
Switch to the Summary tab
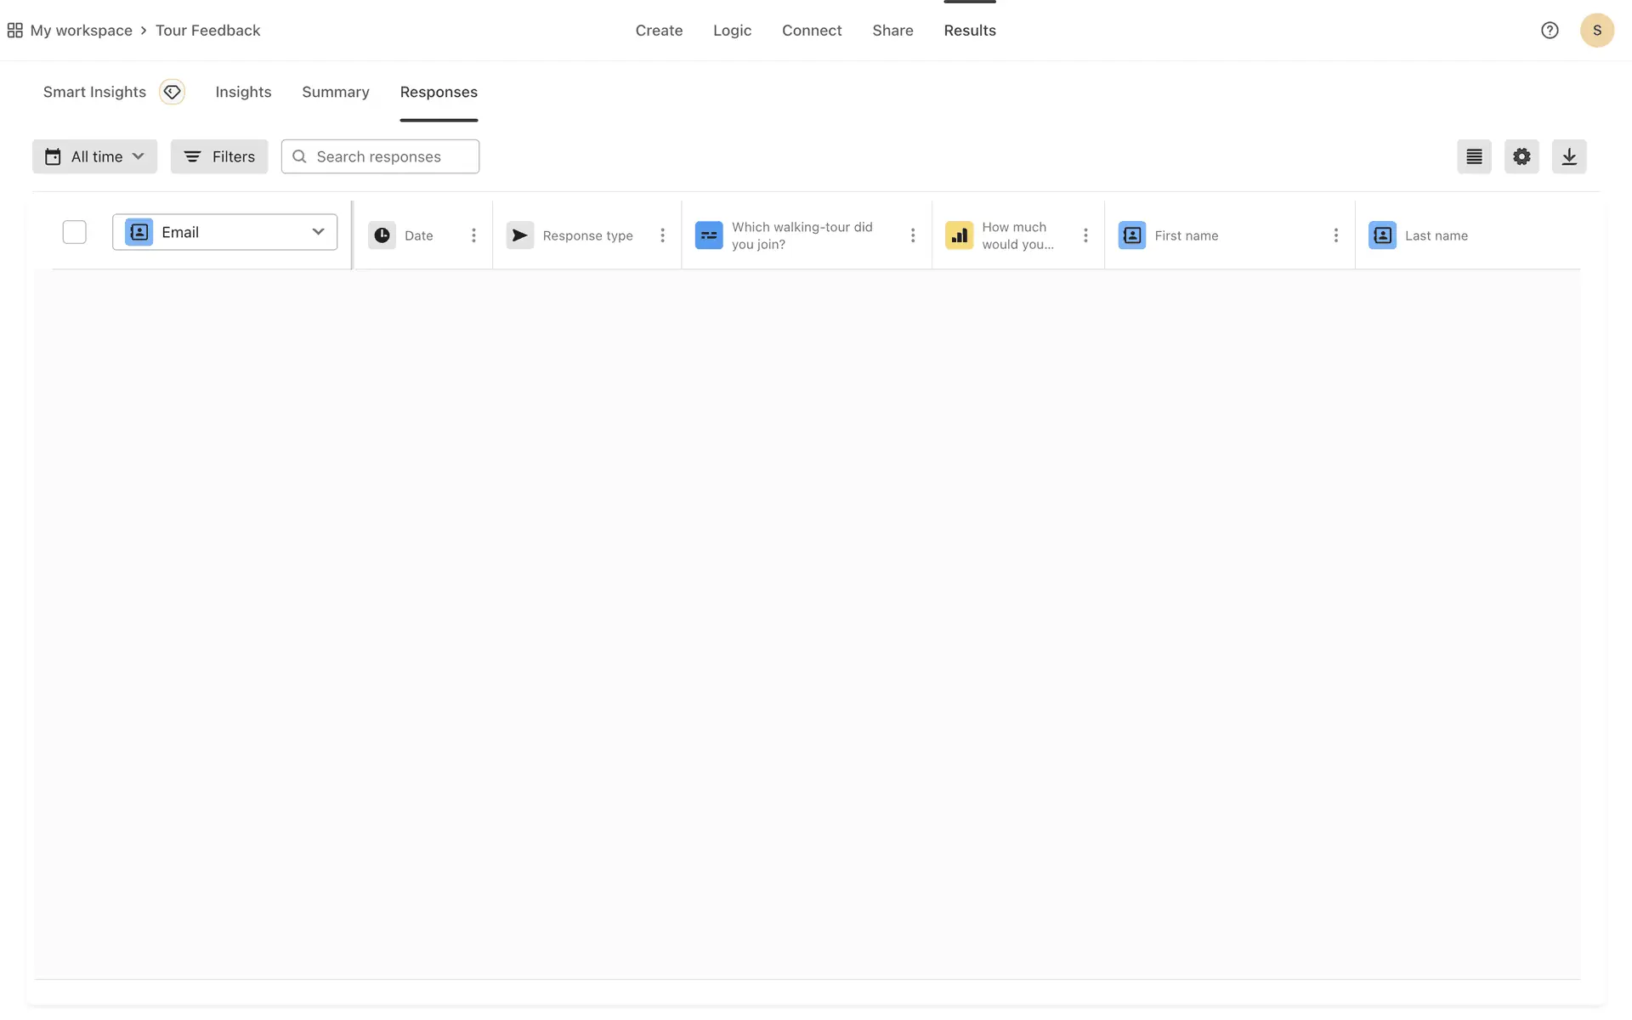pyautogui.click(x=335, y=92)
